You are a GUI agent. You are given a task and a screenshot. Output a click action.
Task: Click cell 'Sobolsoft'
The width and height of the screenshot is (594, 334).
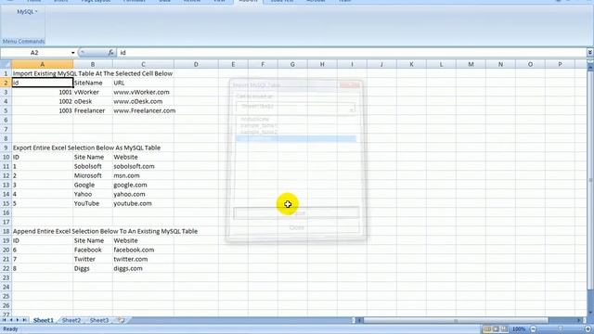pos(93,166)
